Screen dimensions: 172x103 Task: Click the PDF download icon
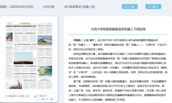pos(35,96)
